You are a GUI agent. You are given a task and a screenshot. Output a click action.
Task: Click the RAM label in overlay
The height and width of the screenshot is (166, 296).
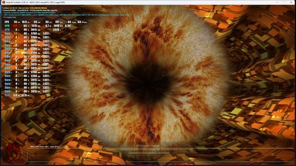(7, 95)
